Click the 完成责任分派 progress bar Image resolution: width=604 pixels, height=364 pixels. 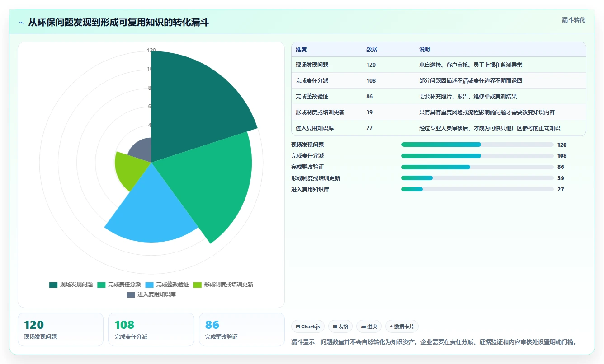(x=477, y=156)
